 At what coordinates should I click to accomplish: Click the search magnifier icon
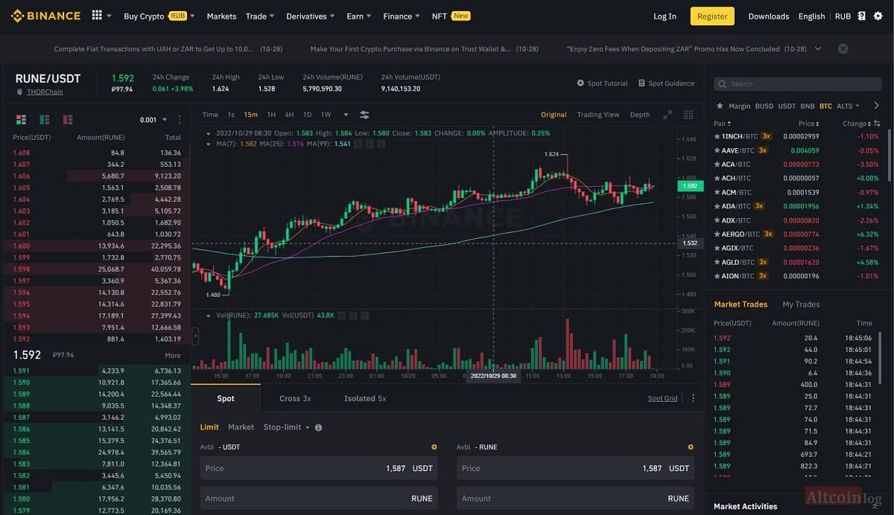tap(722, 84)
